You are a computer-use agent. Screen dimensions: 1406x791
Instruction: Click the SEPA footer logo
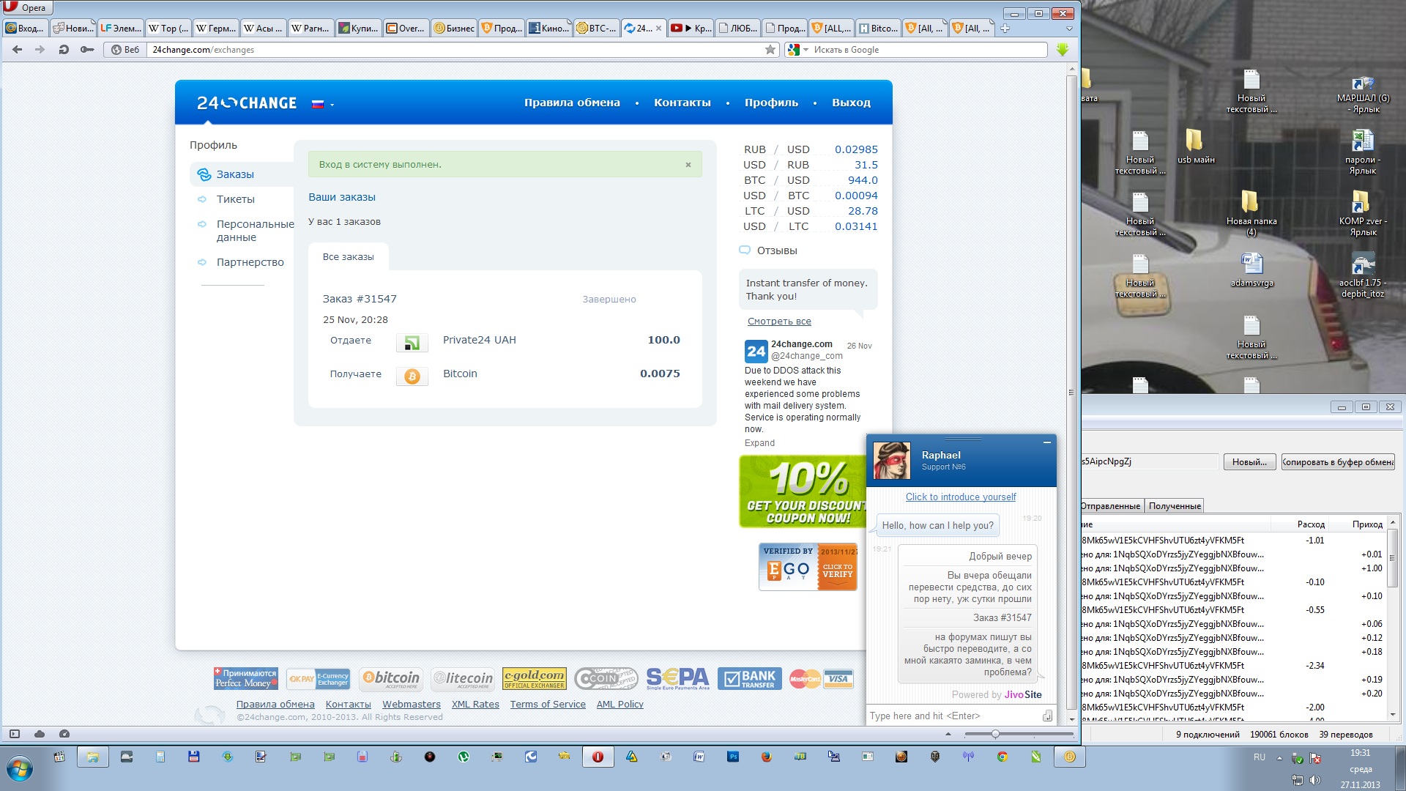pyautogui.click(x=678, y=679)
